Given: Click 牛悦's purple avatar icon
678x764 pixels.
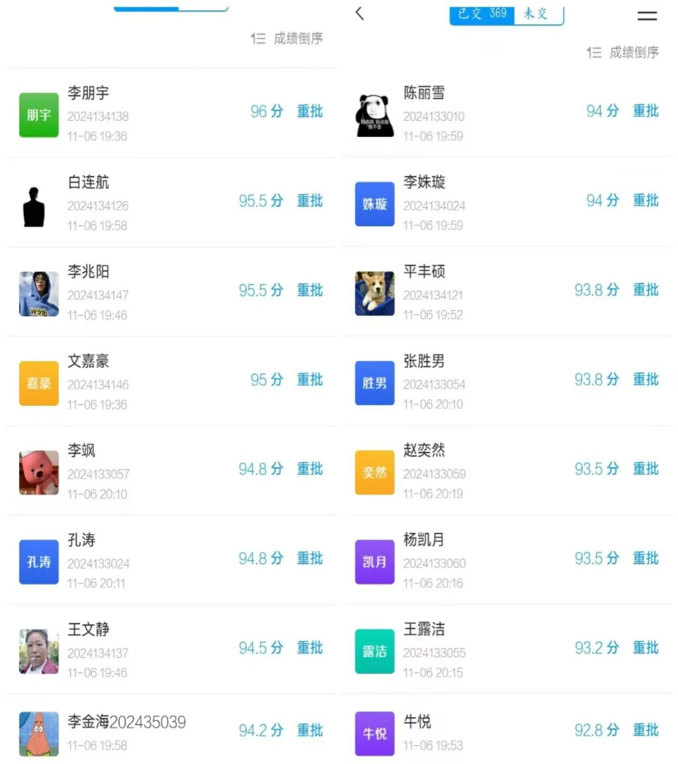Looking at the screenshot, I should pos(375,734).
